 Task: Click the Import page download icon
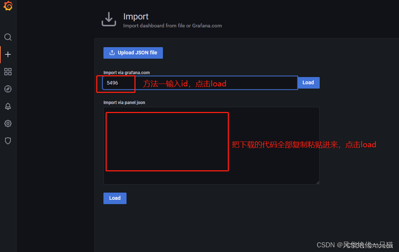(109, 19)
